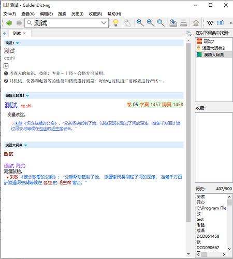Print the current article

pyautogui.click(x=183, y=23)
